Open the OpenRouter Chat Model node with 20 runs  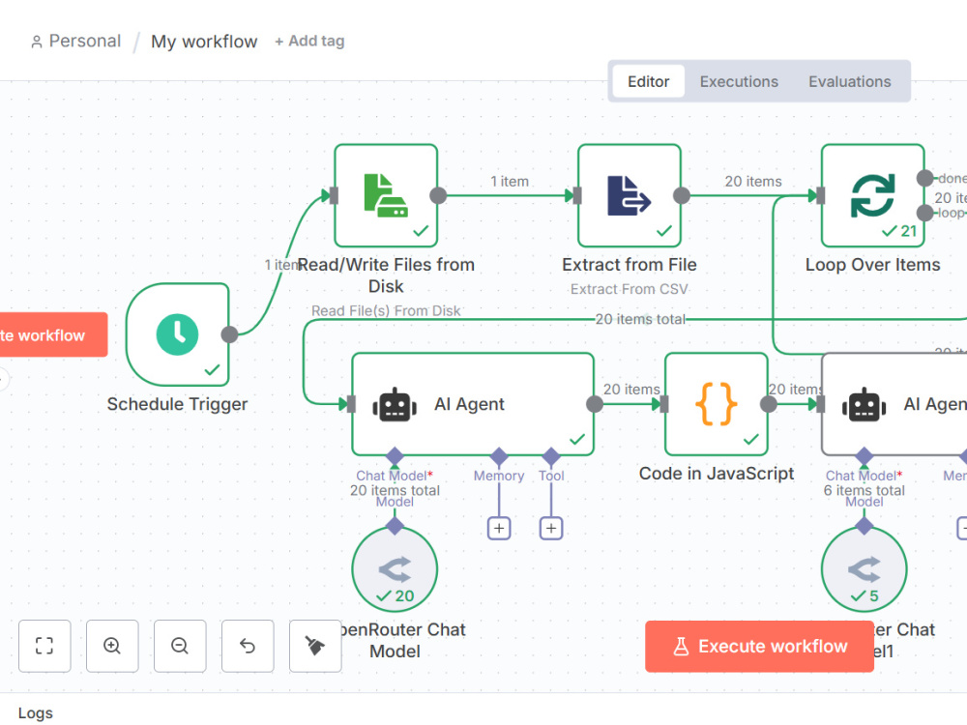(395, 569)
